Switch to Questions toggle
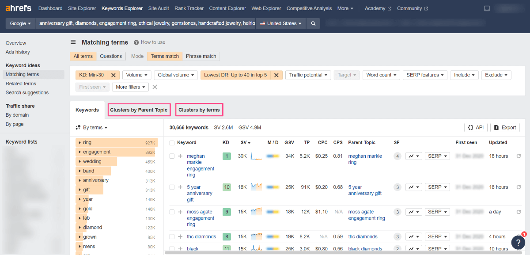 [111, 56]
